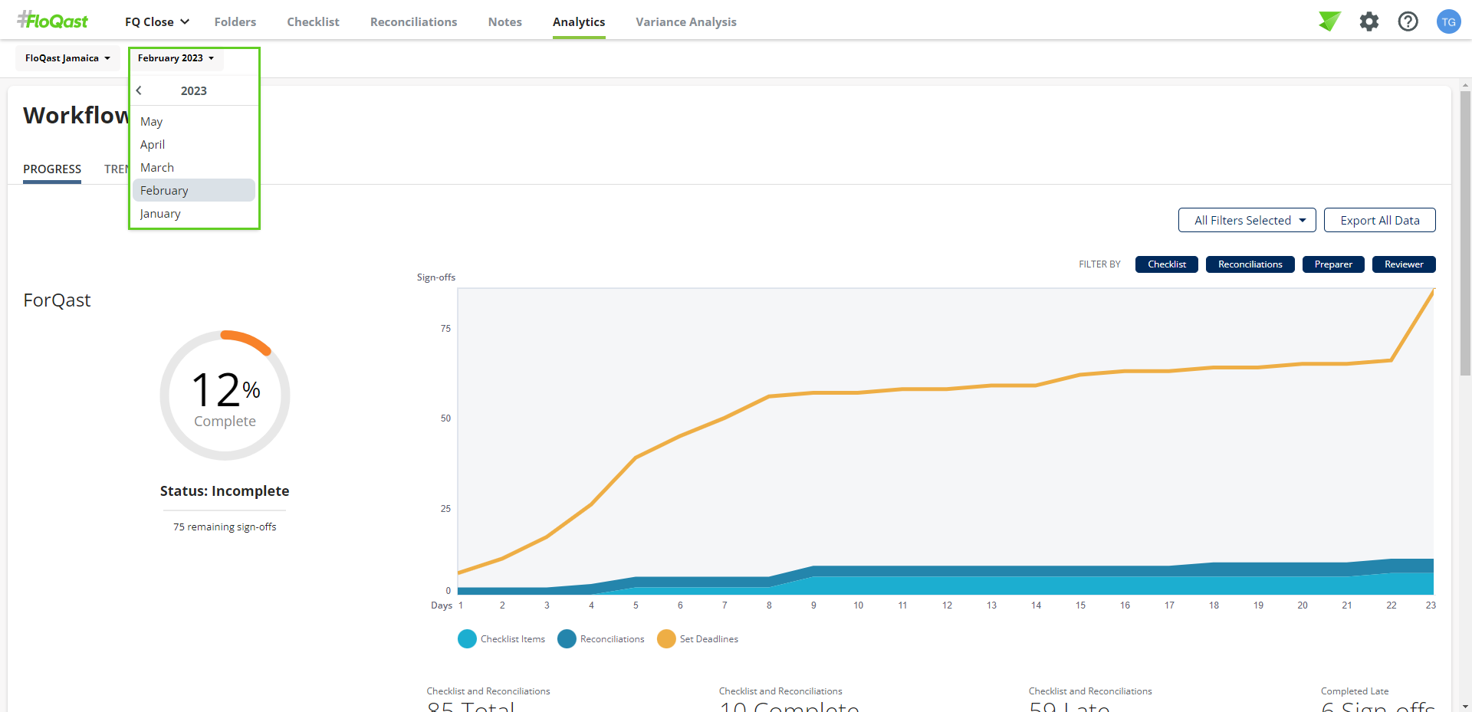Open the settings gear icon
This screenshot has height=712, width=1472.
1369,21
